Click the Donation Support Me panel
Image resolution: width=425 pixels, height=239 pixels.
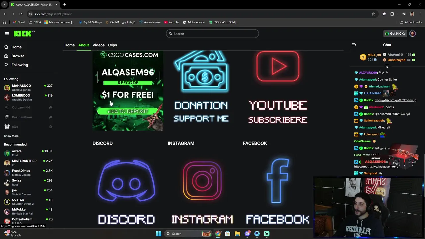point(201,87)
